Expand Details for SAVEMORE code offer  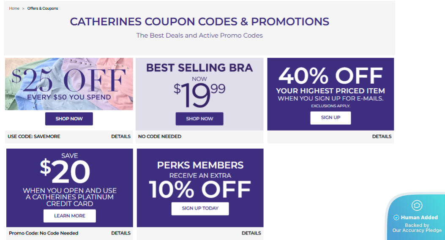[x=121, y=136]
